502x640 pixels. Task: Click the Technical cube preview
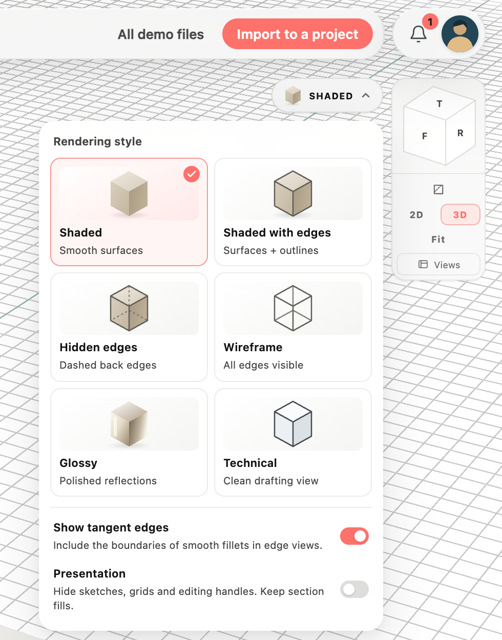click(x=293, y=424)
